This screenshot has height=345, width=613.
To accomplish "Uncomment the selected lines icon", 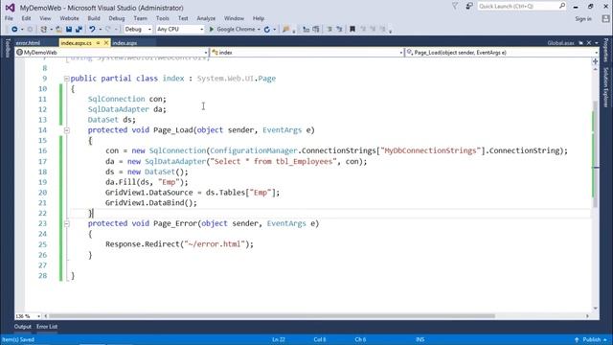I will (x=339, y=30).
